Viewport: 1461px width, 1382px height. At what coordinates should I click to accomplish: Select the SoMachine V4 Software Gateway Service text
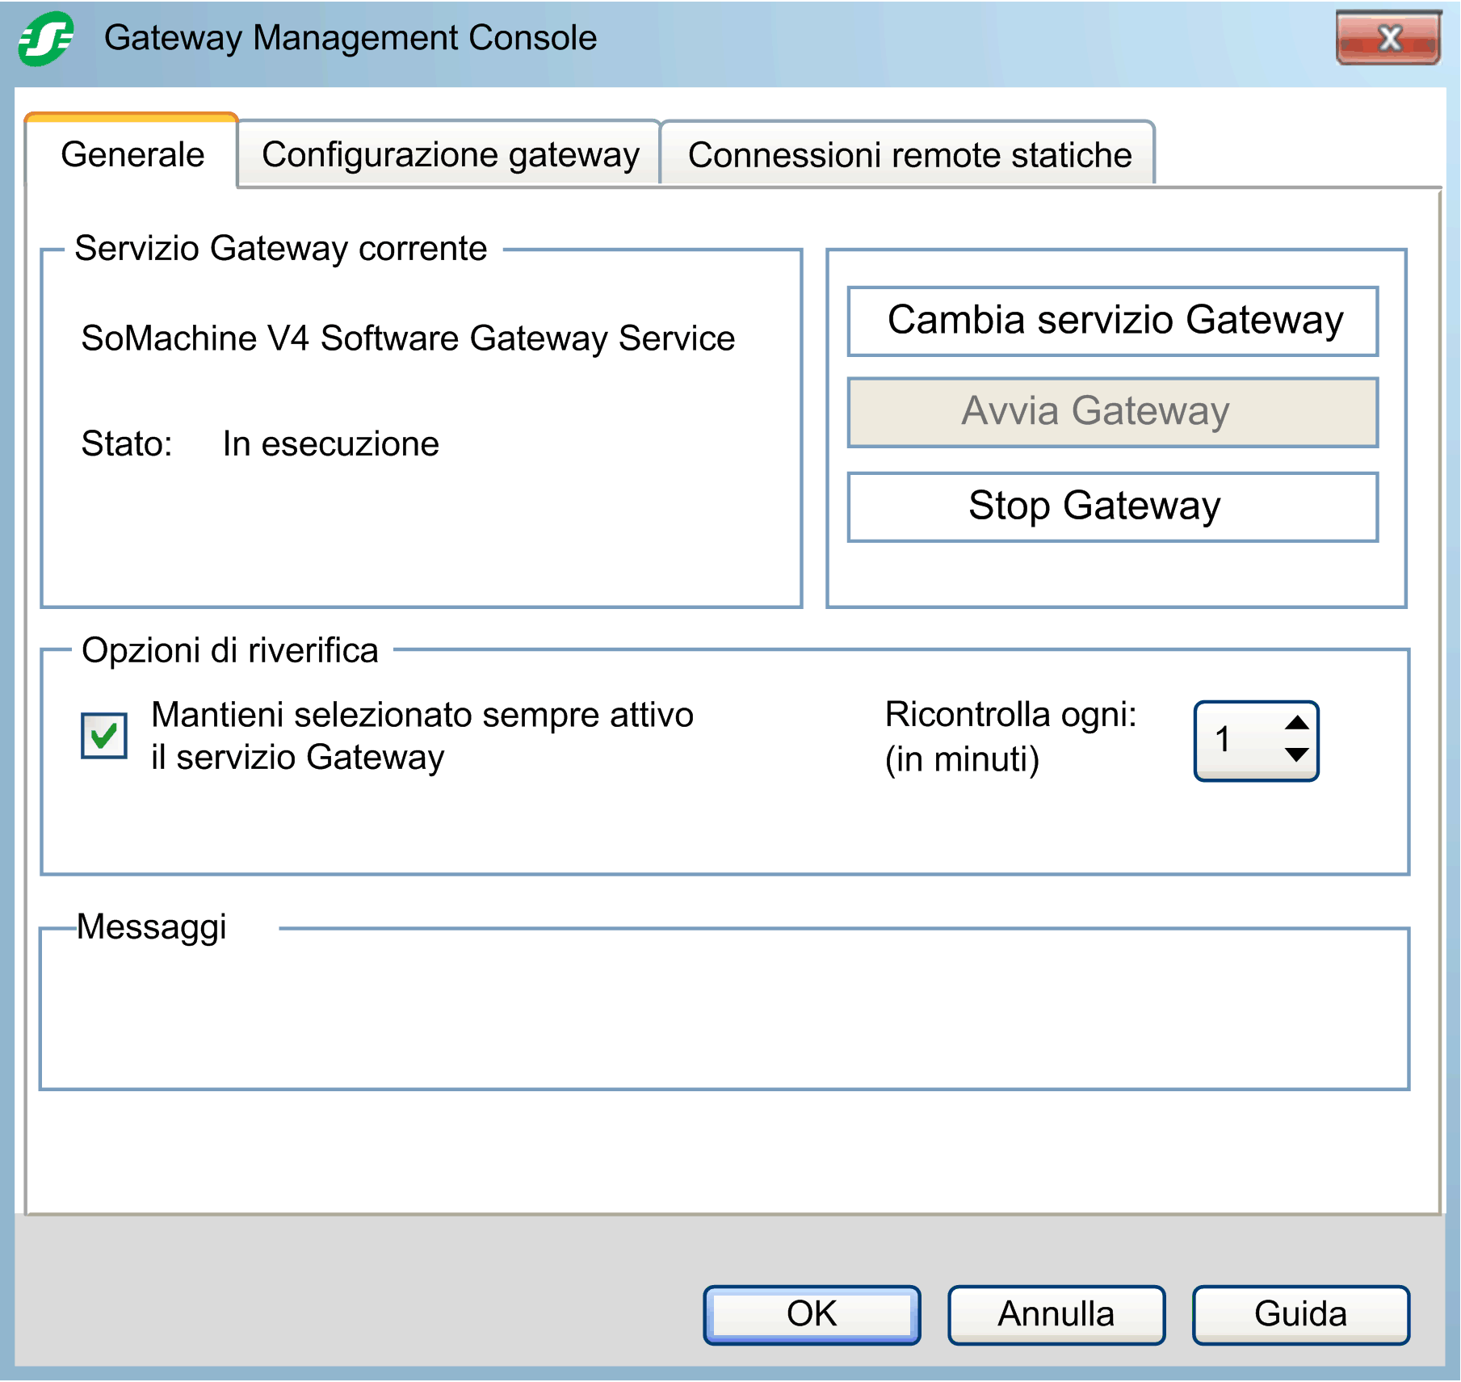coord(408,338)
